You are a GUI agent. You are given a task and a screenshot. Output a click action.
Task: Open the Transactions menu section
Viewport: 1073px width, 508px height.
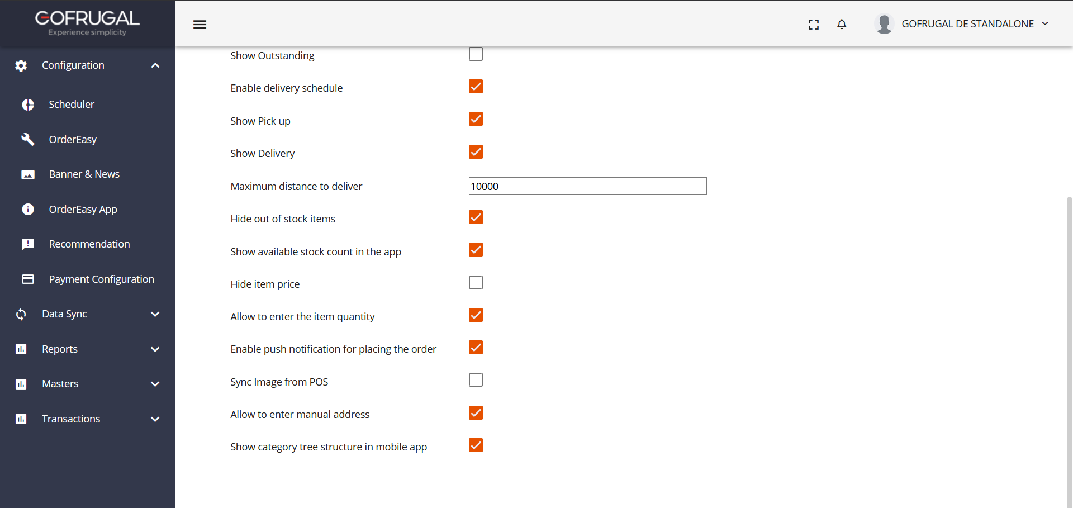point(71,419)
